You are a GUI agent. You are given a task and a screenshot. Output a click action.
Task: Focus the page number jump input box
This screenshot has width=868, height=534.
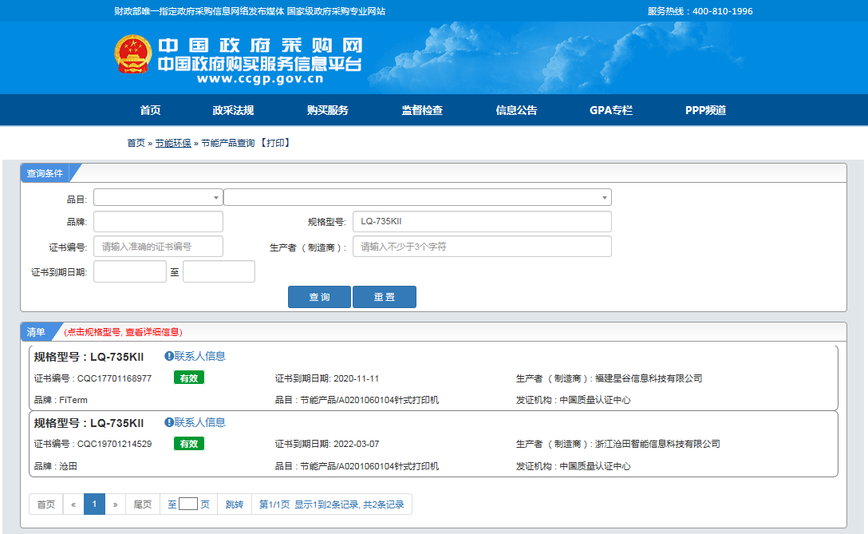pos(188,504)
